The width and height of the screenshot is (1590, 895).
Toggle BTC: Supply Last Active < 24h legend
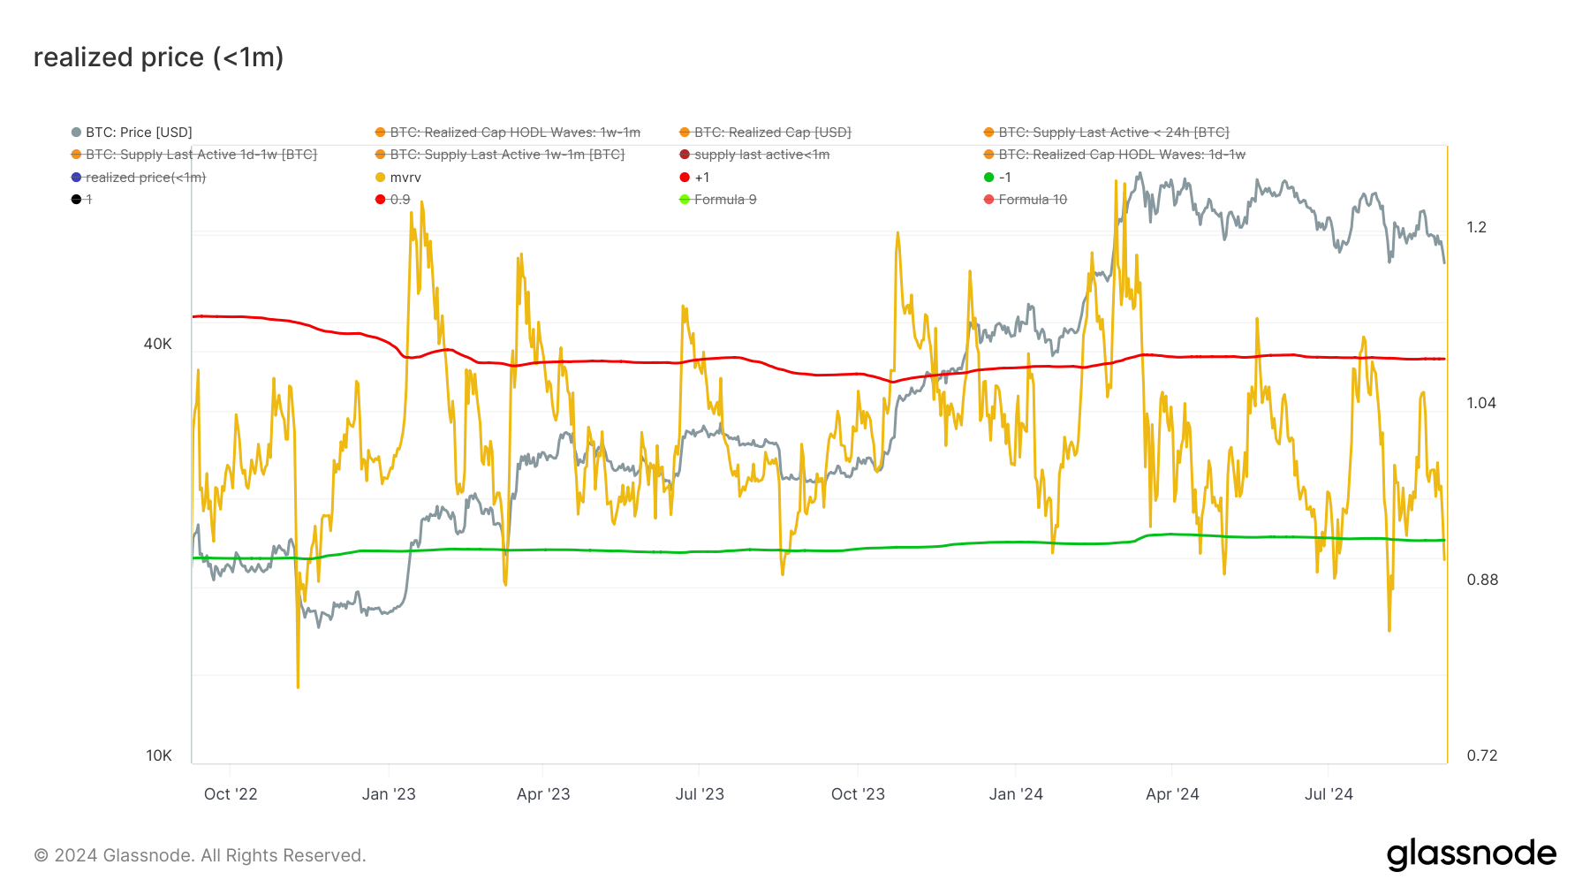1106,133
